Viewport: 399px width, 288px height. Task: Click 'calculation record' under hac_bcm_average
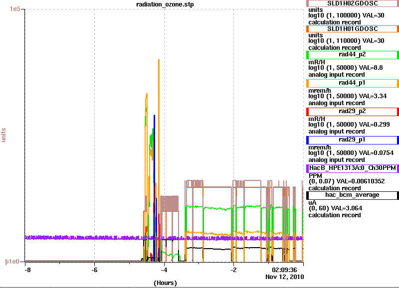coord(335,215)
